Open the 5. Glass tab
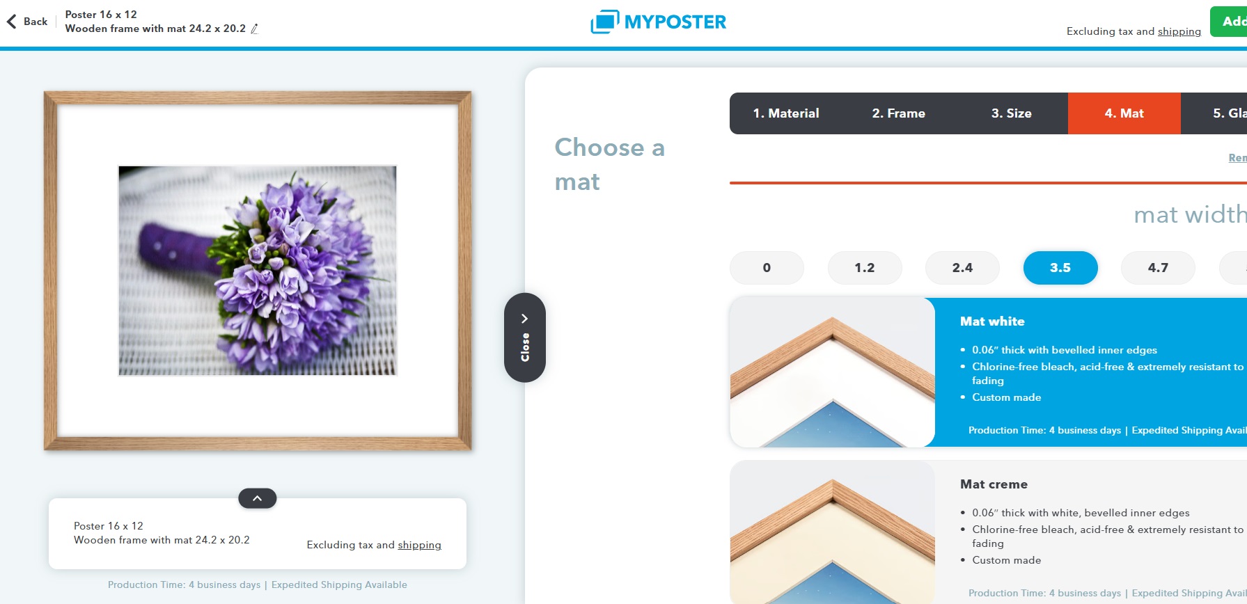The width and height of the screenshot is (1247, 604). (1214, 113)
